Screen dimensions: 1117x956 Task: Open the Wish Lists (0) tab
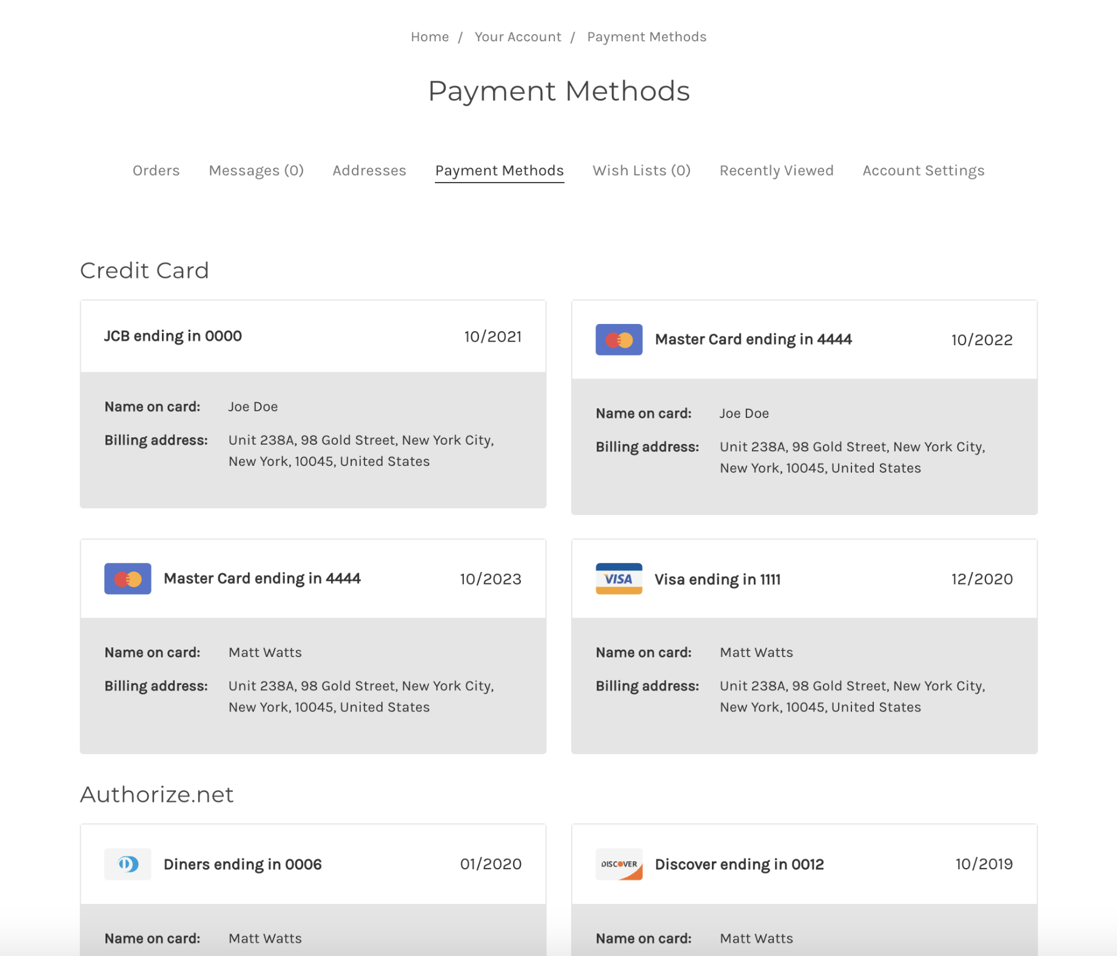pyautogui.click(x=642, y=170)
